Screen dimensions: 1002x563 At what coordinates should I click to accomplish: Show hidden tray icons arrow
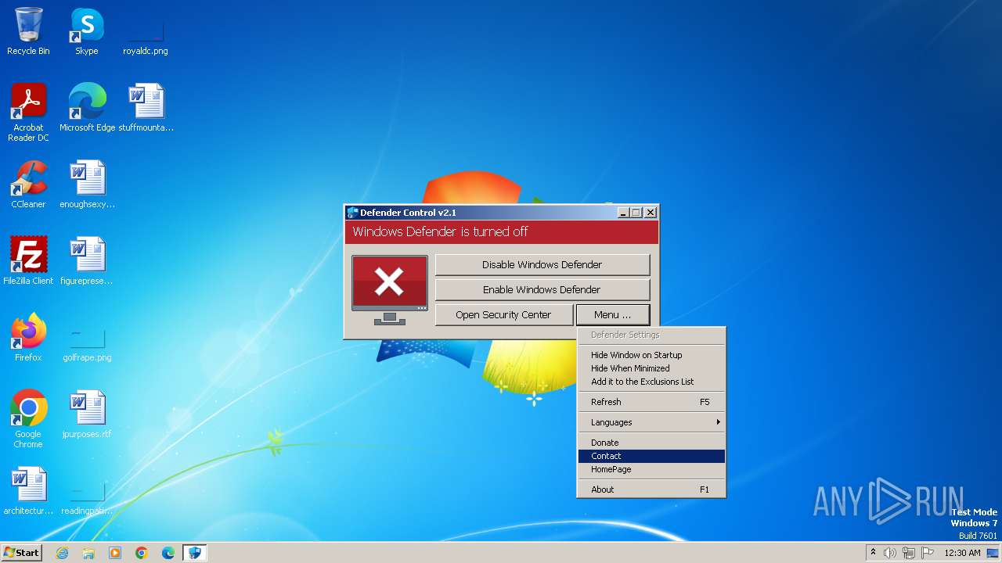[873, 552]
